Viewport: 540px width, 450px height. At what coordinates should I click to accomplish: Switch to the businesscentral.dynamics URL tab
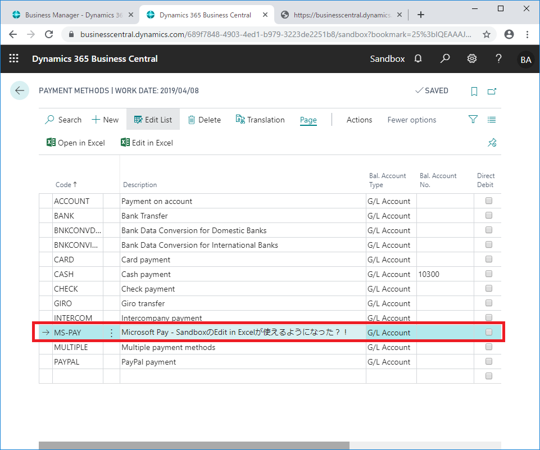click(x=341, y=15)
